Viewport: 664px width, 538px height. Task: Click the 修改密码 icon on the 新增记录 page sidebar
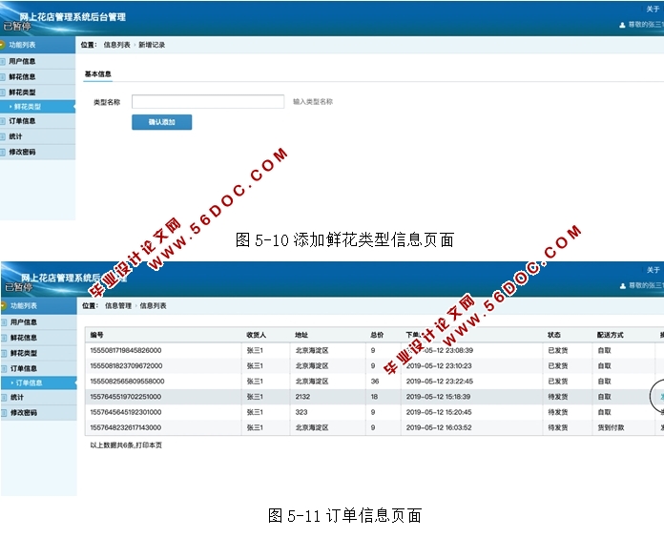click(x=3, y=152)
